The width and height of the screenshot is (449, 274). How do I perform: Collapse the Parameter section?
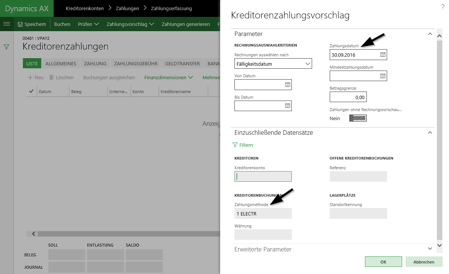pos(430,34)
